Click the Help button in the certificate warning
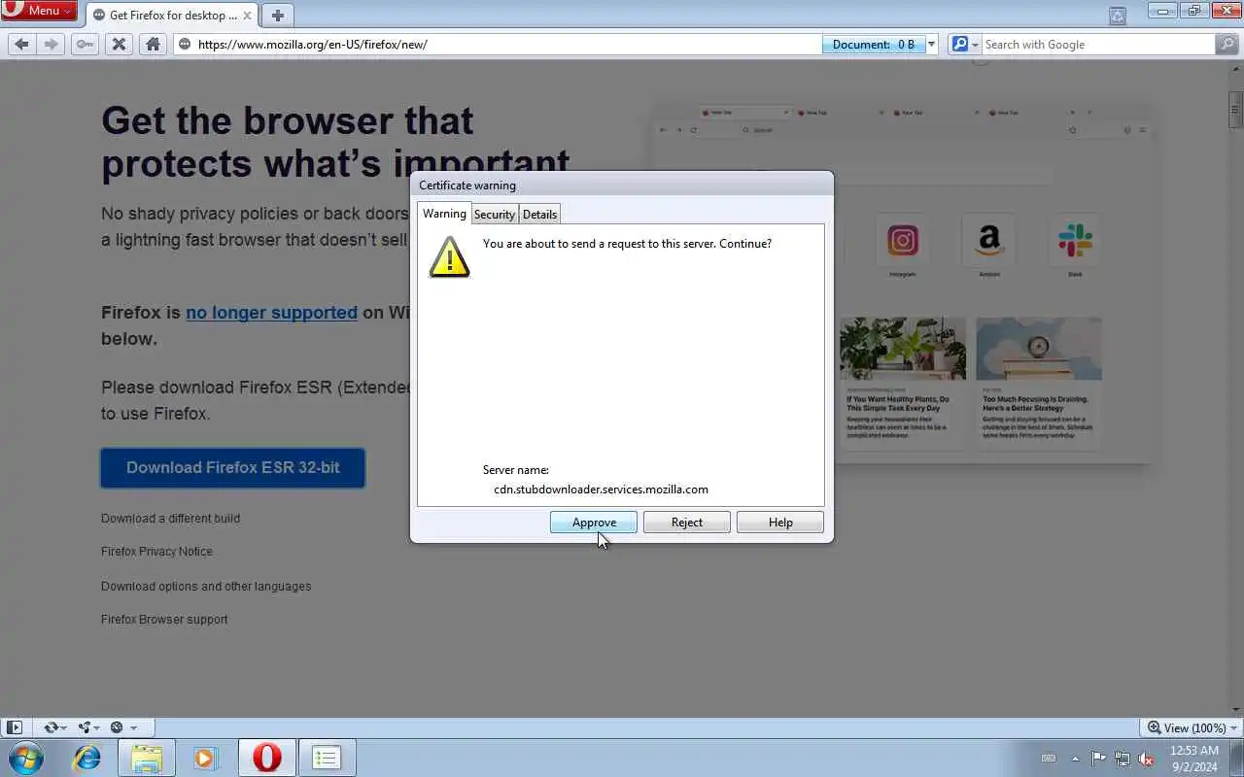This screenshot has width=1244, height=777. pyautogui.click(x=780, y=523)
